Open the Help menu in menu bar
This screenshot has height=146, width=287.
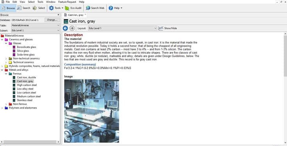(82, 2)
